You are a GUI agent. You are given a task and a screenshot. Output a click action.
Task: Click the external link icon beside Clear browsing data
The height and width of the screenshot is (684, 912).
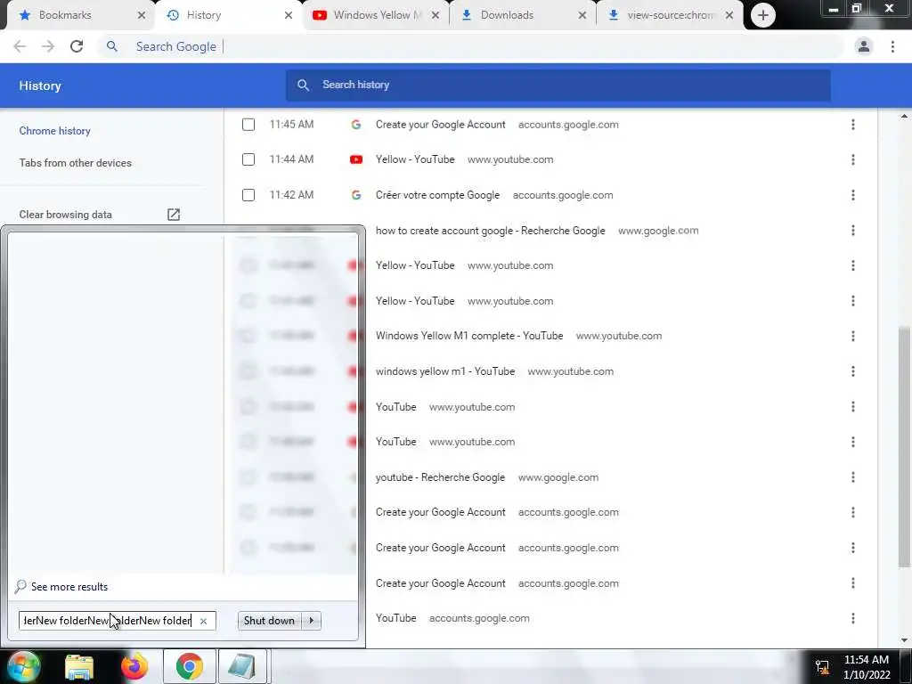[174, 215]
